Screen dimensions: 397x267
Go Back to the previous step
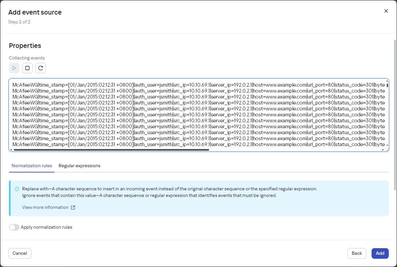tap(357, 253)
